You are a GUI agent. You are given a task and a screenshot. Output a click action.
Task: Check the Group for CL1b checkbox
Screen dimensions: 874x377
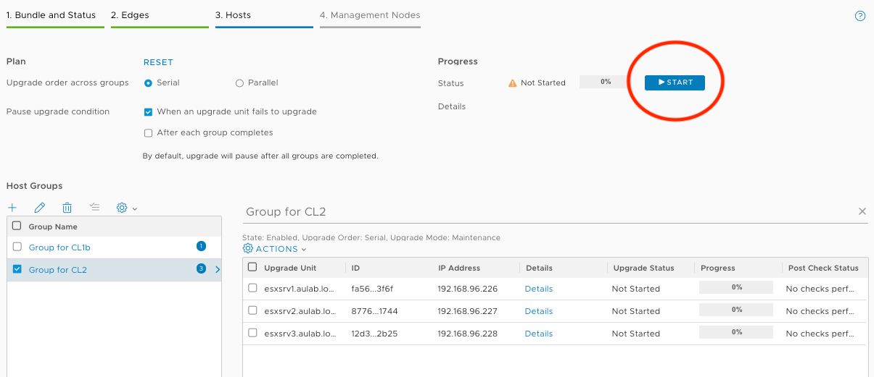pos(17,247)
